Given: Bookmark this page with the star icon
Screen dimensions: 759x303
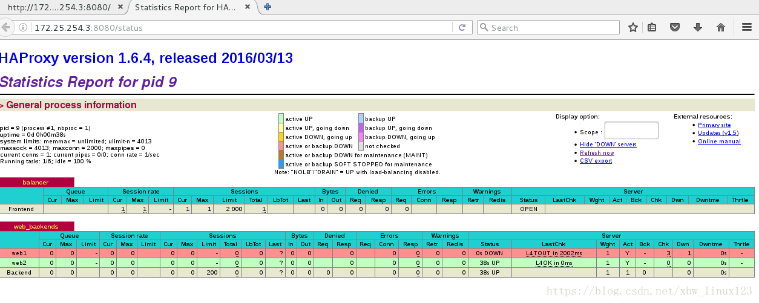Looking at the screenshot, I should (x=633, y=27).
